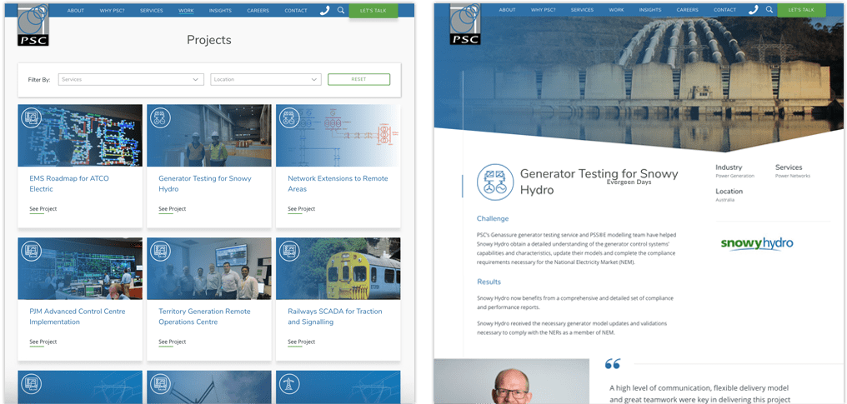Expand the Services filter dropdown

click(131, 80)
